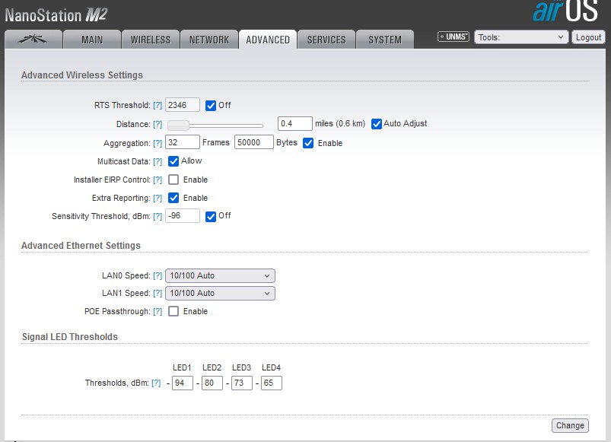Switch to the WIRELESS tab
This screenshot has height=442, width=611.
151,40
